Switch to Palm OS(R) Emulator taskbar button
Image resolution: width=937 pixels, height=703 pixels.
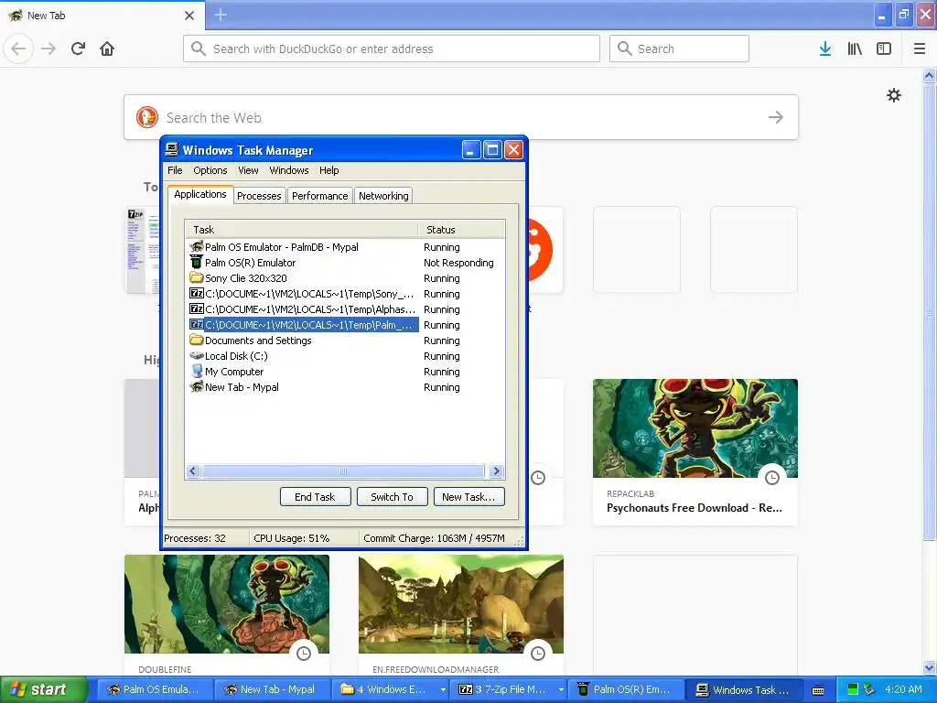(624, 690)
